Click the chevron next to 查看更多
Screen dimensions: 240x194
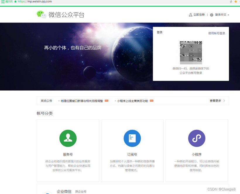click(224, 101)
